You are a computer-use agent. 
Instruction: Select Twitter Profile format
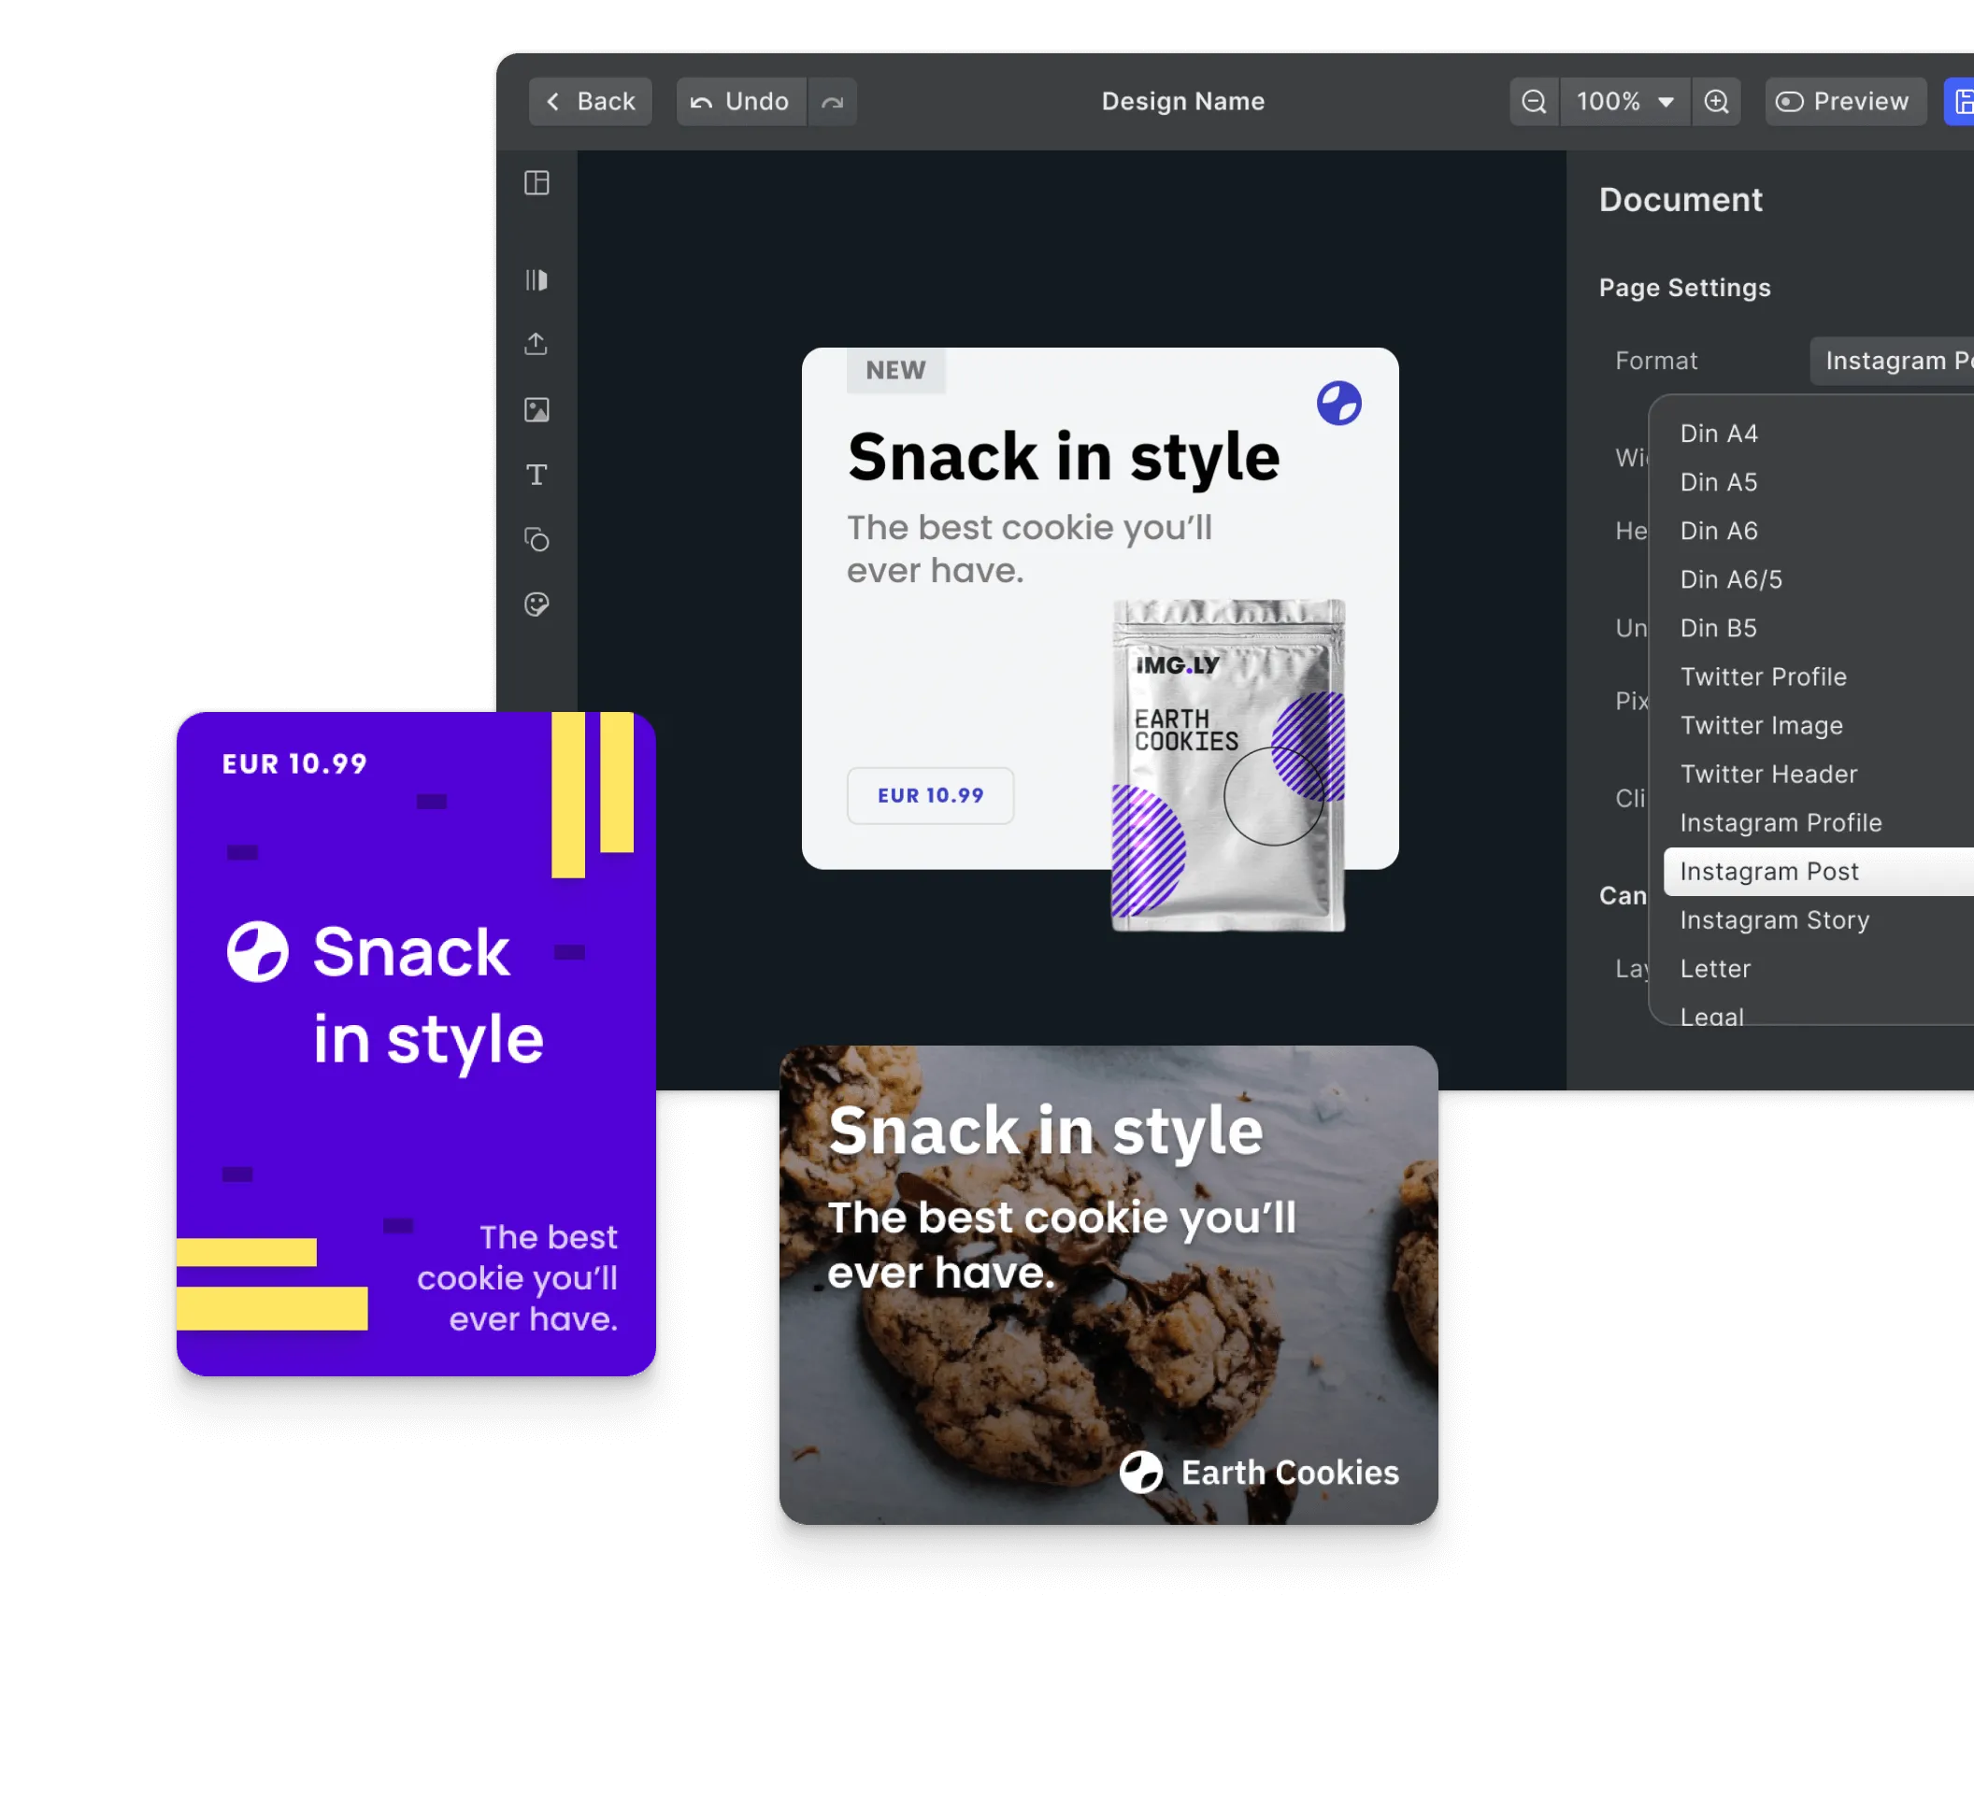(1818, 676)
